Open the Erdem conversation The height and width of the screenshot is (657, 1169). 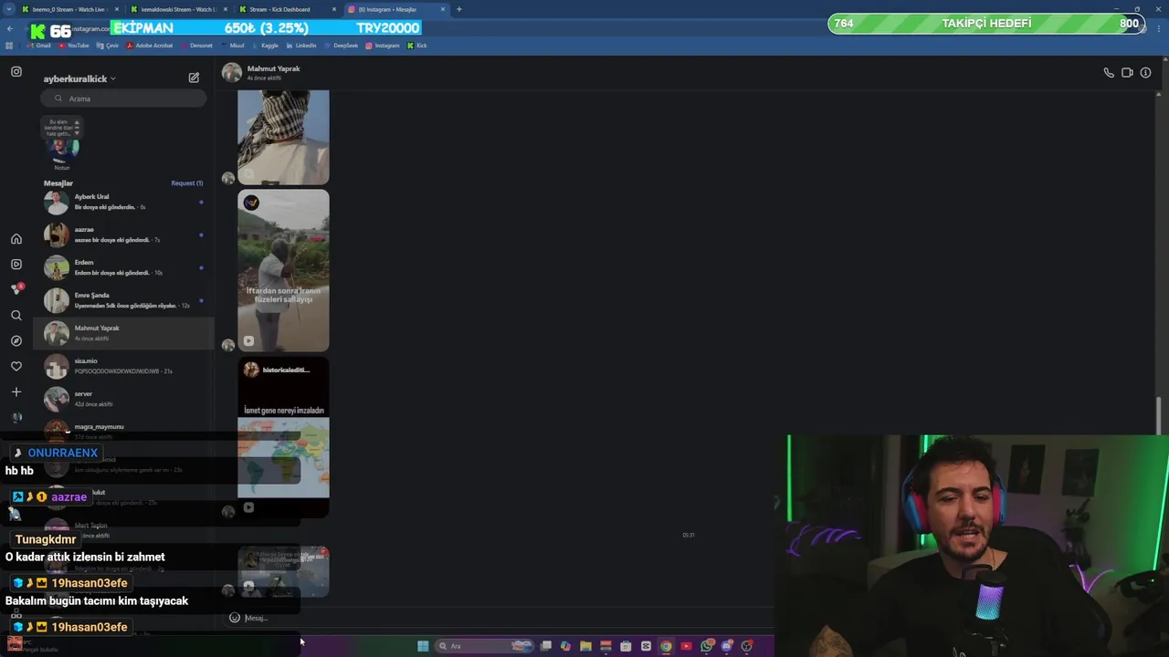[124, 267]
